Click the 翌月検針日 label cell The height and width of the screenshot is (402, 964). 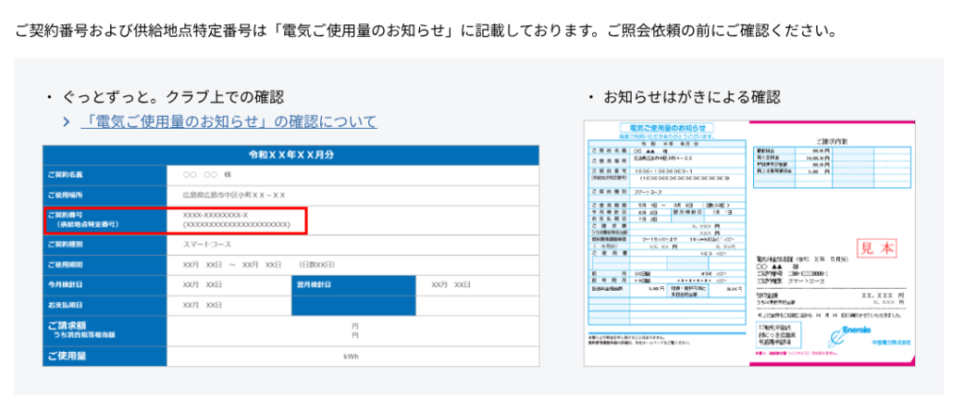pos(352,285)
